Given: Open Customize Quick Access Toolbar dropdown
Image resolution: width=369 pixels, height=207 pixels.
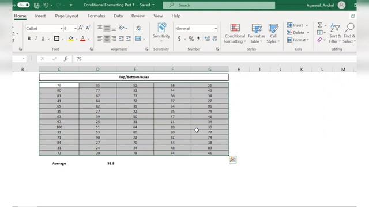Looking at the screenshot, I should pos(71,5).
